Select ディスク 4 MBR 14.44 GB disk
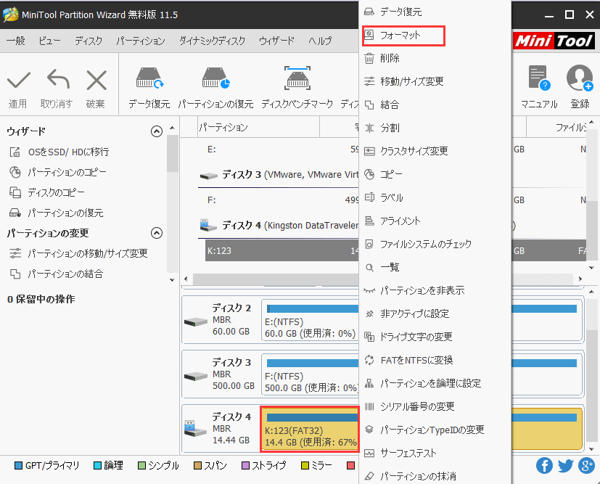 pos(221,429)
